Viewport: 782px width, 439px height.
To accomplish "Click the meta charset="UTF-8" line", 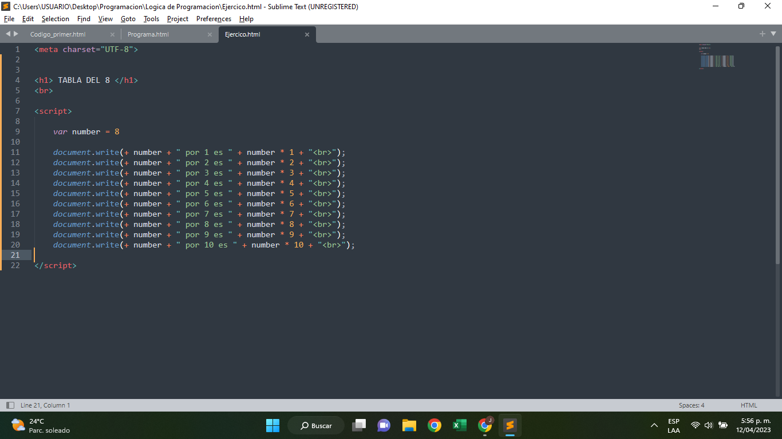I will [86, 49].
